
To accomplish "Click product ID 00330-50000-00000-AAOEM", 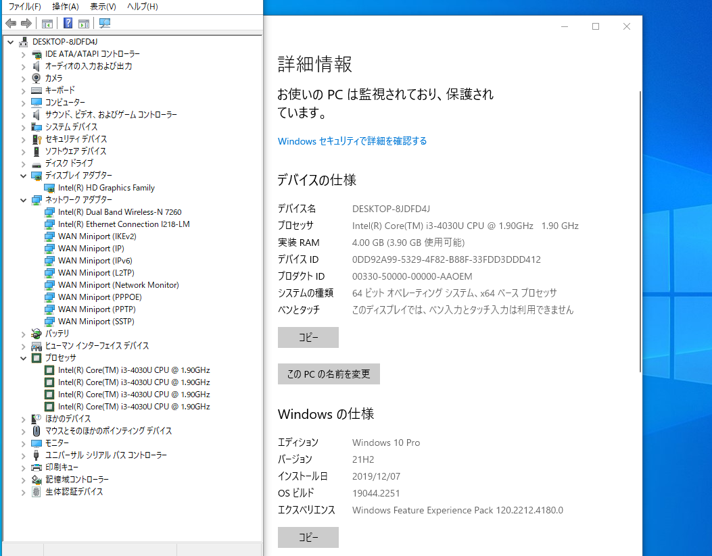I will click(412, 276).
